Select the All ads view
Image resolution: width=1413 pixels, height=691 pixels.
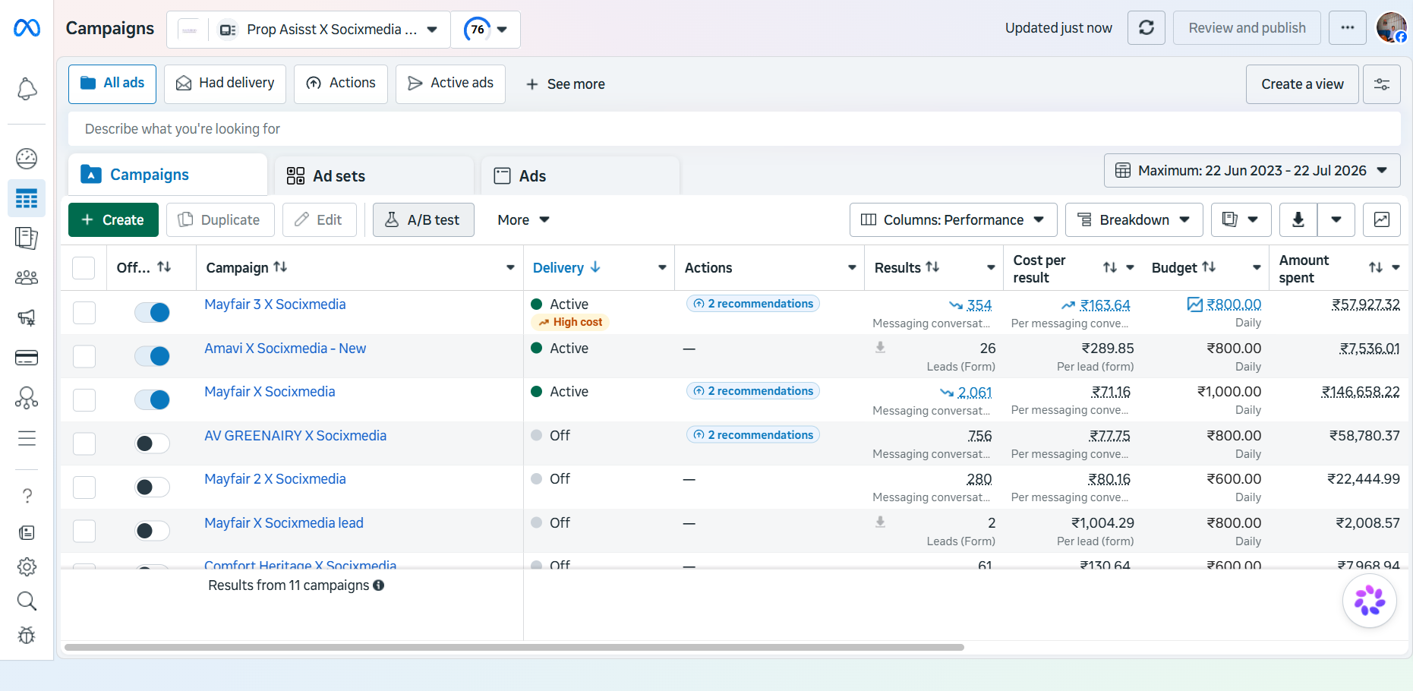pyautogui.click(x=112, y=84)
